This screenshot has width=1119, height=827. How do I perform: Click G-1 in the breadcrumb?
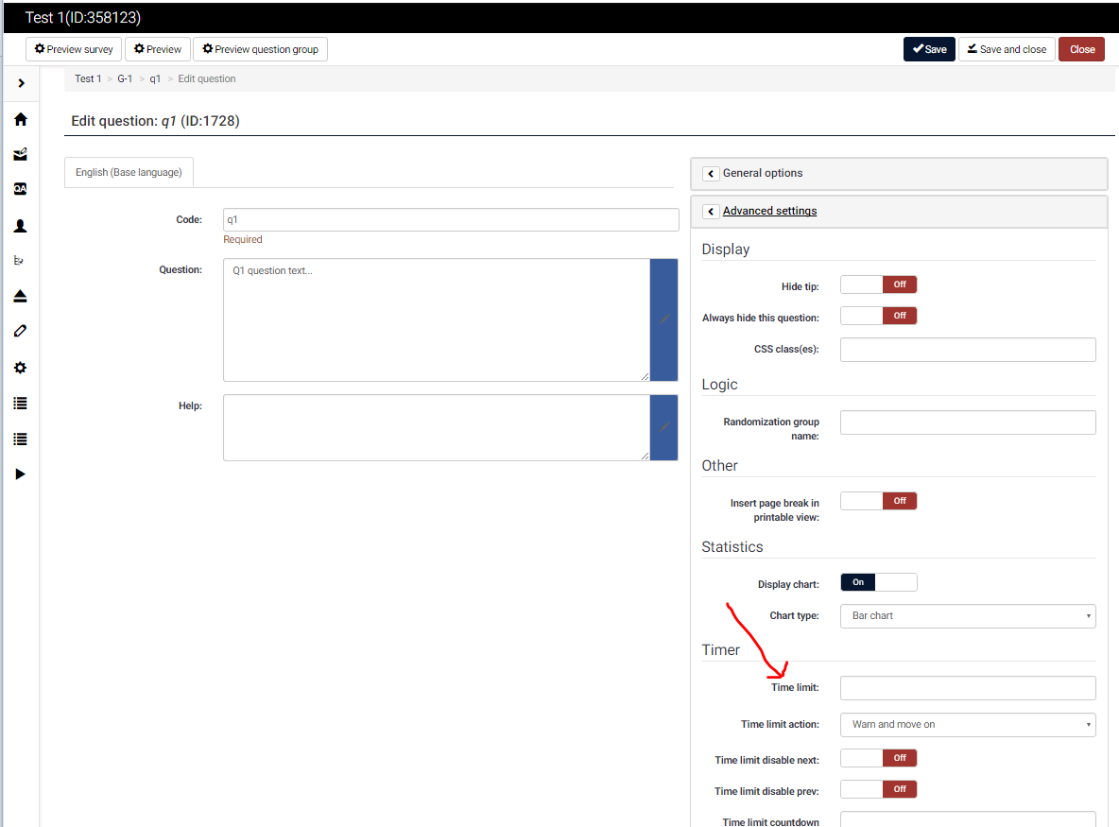pos(125,78)
